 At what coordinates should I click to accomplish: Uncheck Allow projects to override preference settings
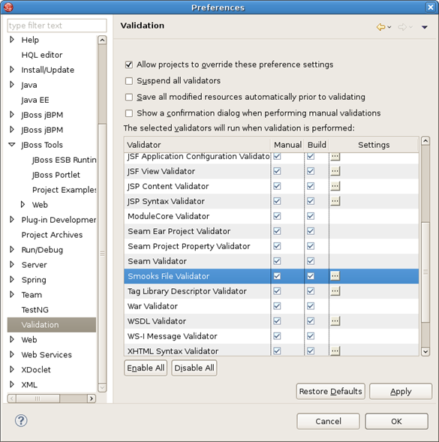(x=129, y=65)
